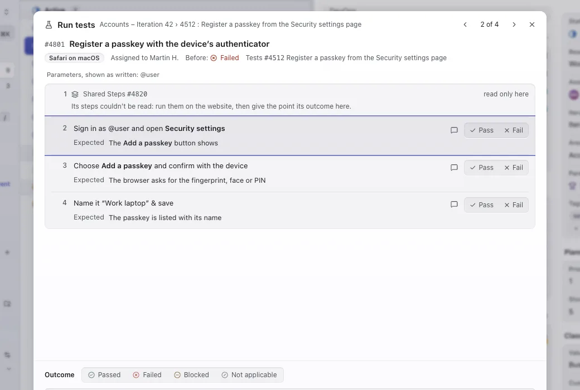Add a comment to the Sign in step
This screenshot has width=580, height=390.
[454, 130]
